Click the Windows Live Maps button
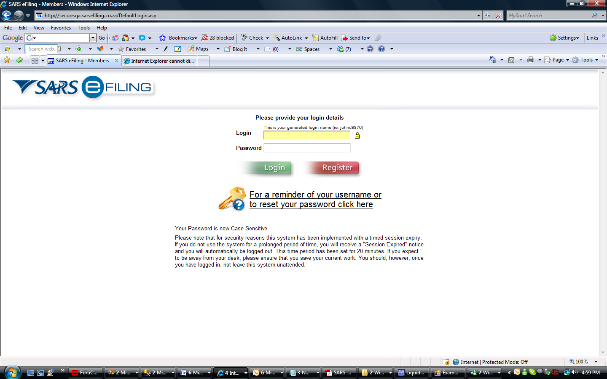Viewport: 607px width, 379px height. [x=198, y=49]
